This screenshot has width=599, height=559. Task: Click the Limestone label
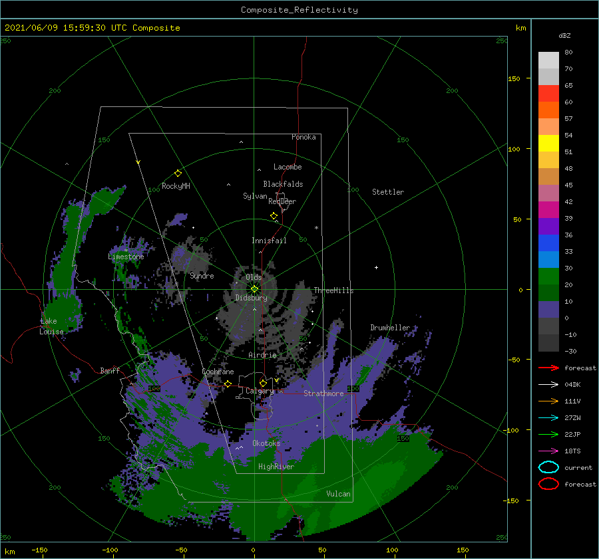(126, 257)
